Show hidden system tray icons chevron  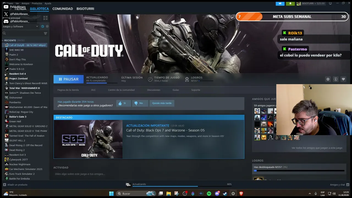pos(310,194)
